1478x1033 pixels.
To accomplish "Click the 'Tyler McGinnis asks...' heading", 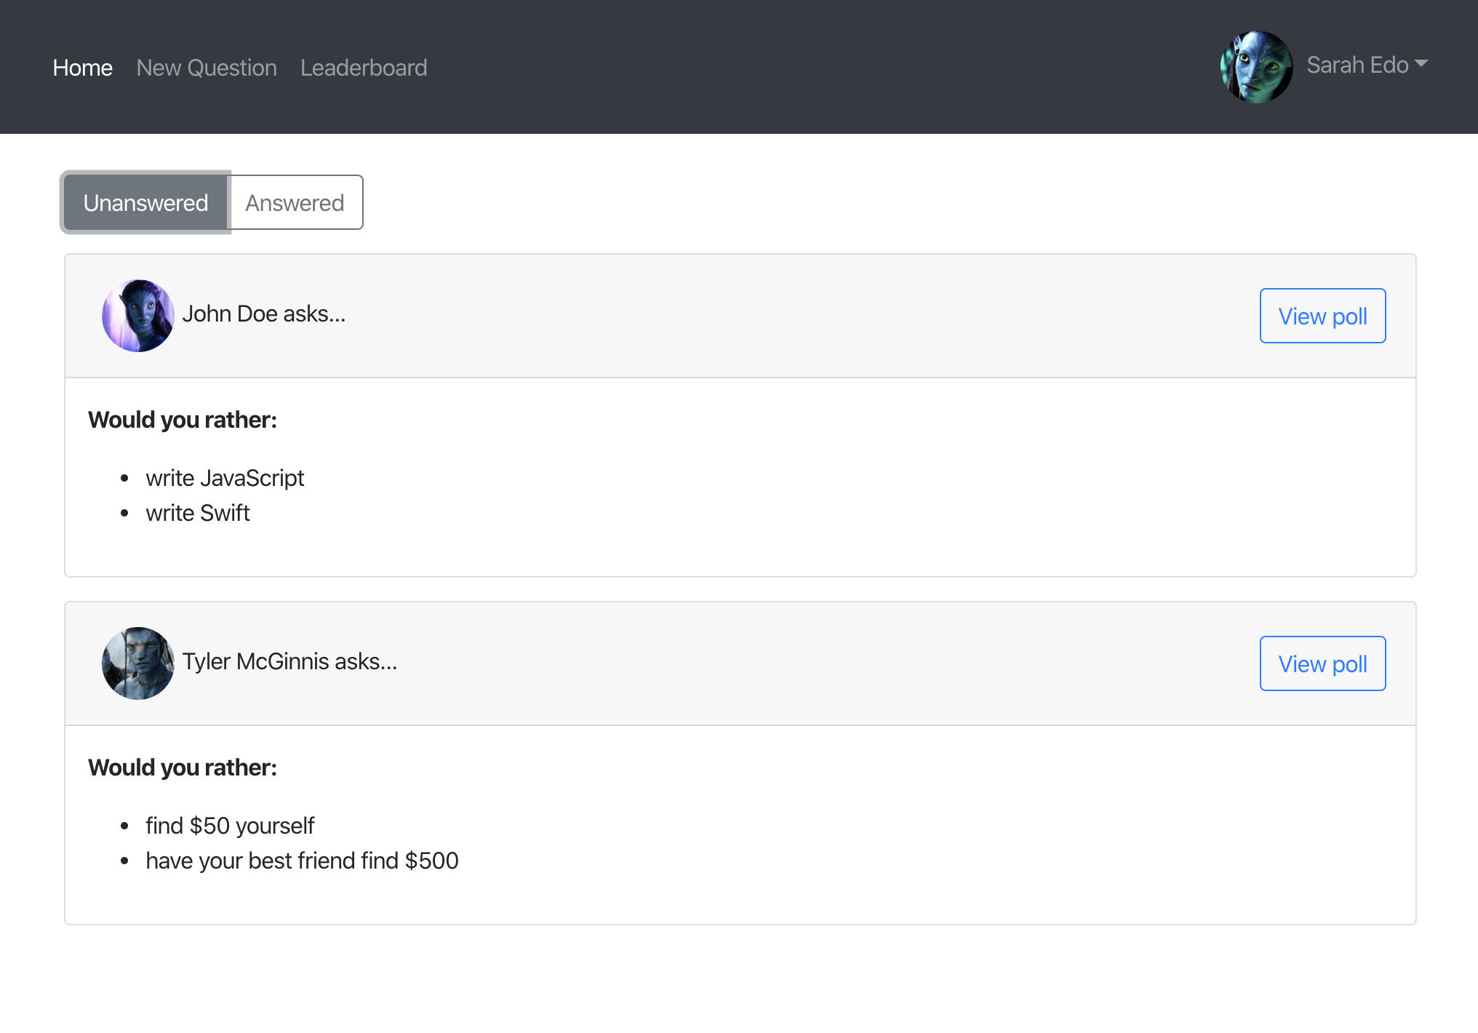I will pyautogui.click(x=290, y=661).
